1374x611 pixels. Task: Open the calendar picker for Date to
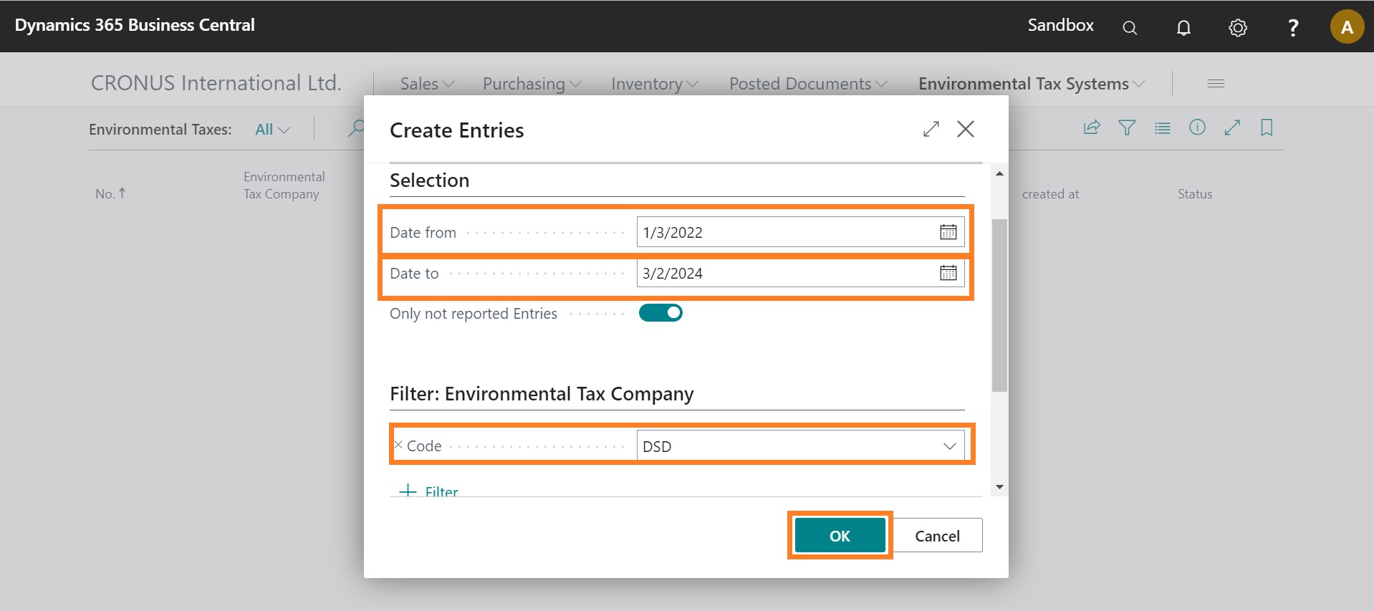pyautogui.click(x=948, y=273)
